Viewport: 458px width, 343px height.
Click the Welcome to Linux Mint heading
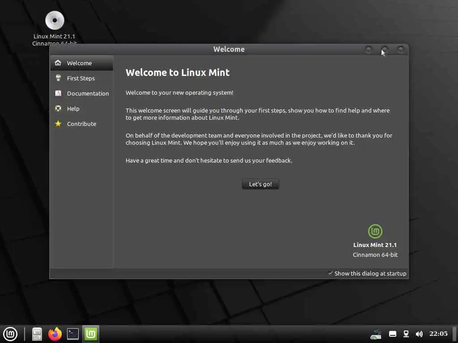(x=178, y=72)
